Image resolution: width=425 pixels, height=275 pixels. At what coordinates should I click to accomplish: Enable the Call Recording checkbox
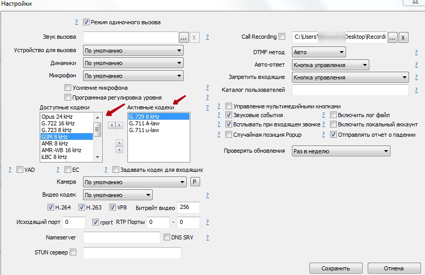(x=282, y=37)
